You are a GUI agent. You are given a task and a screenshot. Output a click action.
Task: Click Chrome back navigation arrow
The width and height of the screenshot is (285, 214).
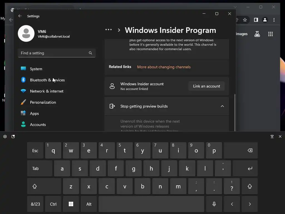coord(11,20)
